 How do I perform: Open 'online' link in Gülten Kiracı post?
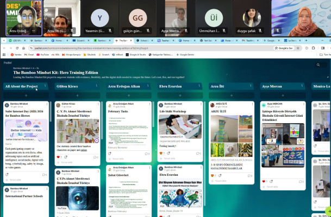pyautogui.click(x=84, y=150)
